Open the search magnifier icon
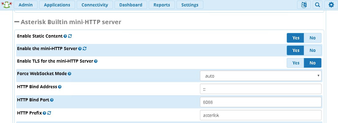Image resolution: width=338 pixels, height=123 pixels. (317, 5)
